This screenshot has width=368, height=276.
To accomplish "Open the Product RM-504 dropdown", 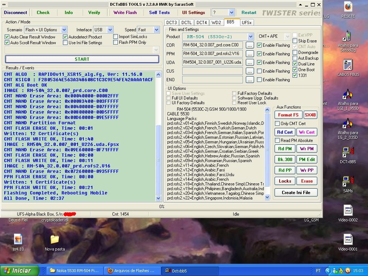I will (x=250, y=37).
